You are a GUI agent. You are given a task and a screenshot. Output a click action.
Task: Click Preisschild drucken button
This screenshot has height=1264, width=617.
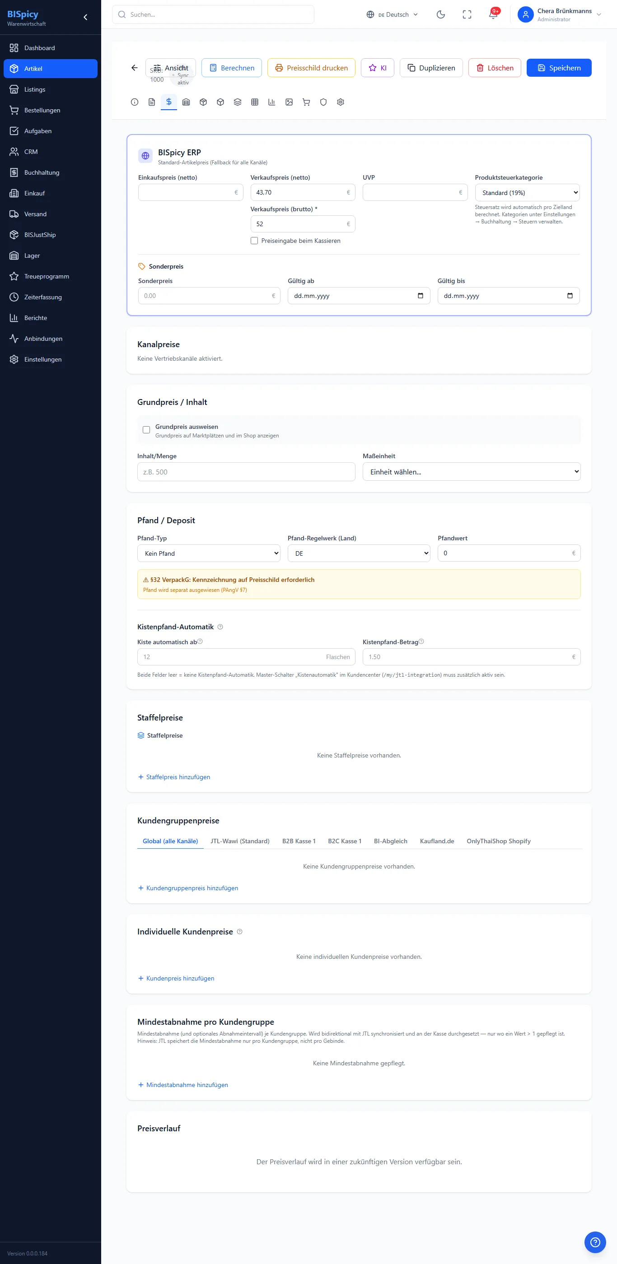click(x=311, y=68)
